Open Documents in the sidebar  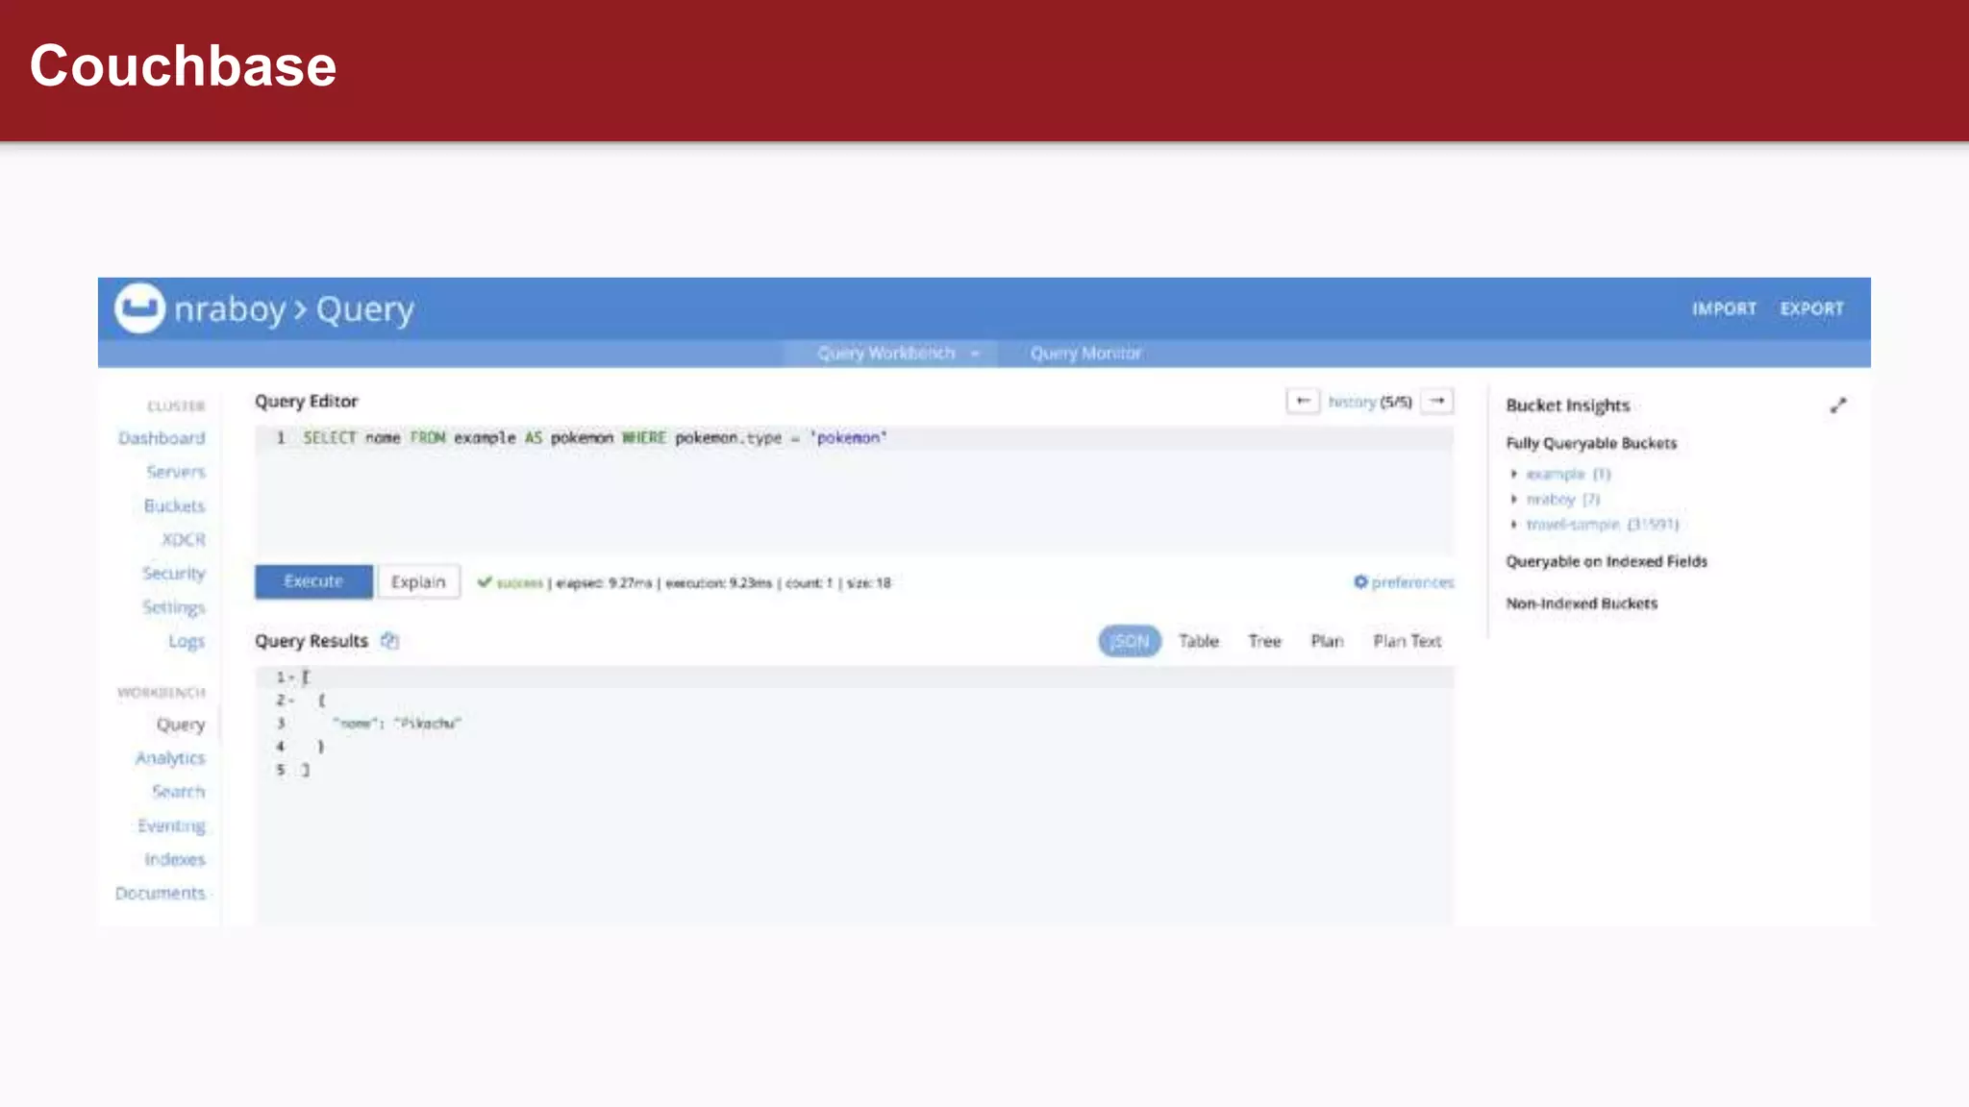[161, 893]
